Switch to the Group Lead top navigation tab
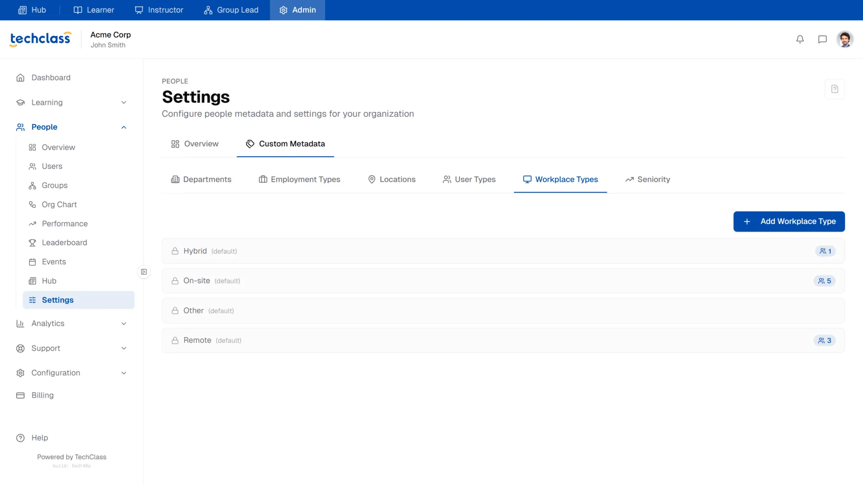Screen dimensions: 863x485 231,10
